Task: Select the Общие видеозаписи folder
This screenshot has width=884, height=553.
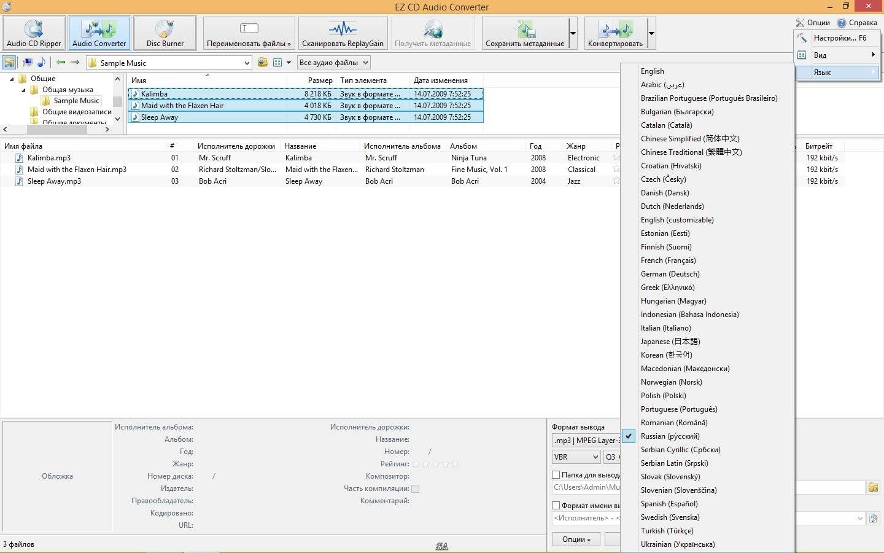Action: tap(77, 112)
